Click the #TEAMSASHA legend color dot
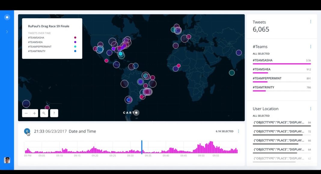The width and height of the screenshot is (321, 174). point(75,37)
